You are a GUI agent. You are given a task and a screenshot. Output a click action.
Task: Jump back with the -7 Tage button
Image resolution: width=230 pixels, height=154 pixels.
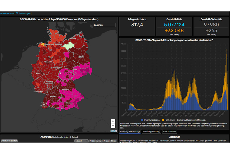coord(92,141)
